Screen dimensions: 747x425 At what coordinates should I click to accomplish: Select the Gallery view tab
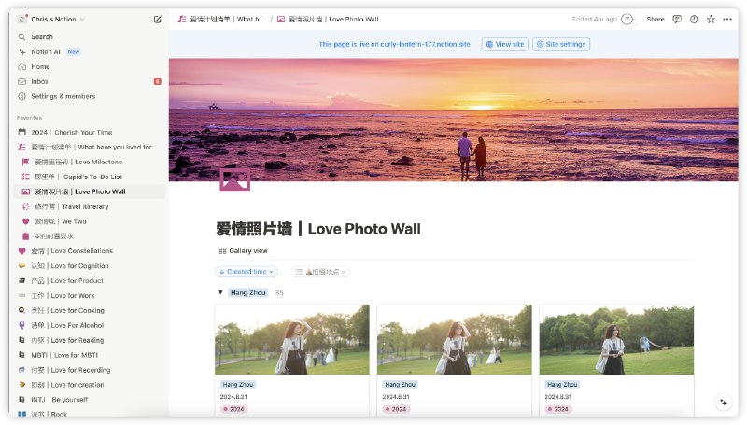pyautogui.click(x=243, y=250)
